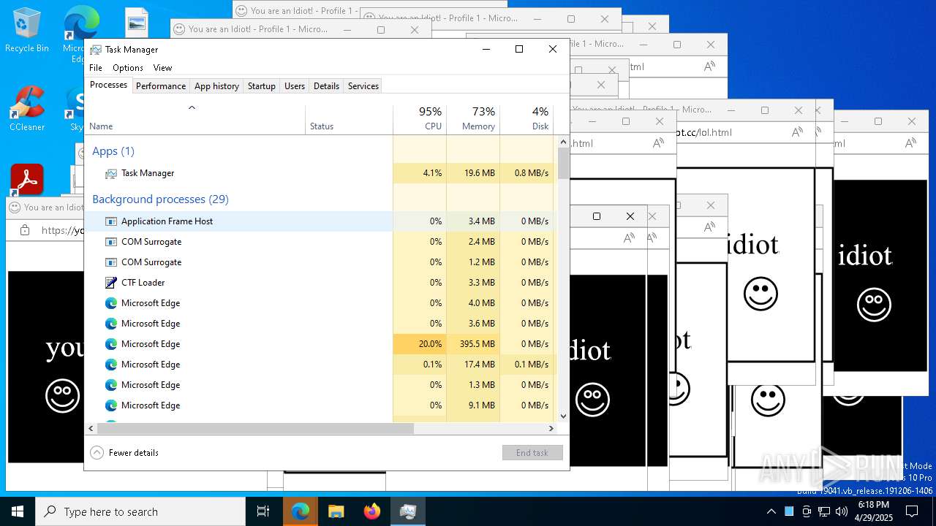The width and height of the screenshot is (936, 526).
Task: Click the Apps (1) group heading
Action: 113,151
